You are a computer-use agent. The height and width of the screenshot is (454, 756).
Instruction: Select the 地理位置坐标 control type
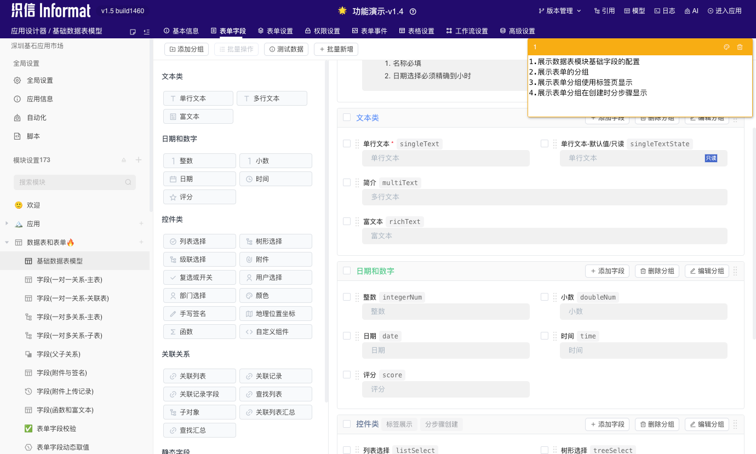pyautogui.click(x=276, y=313)
